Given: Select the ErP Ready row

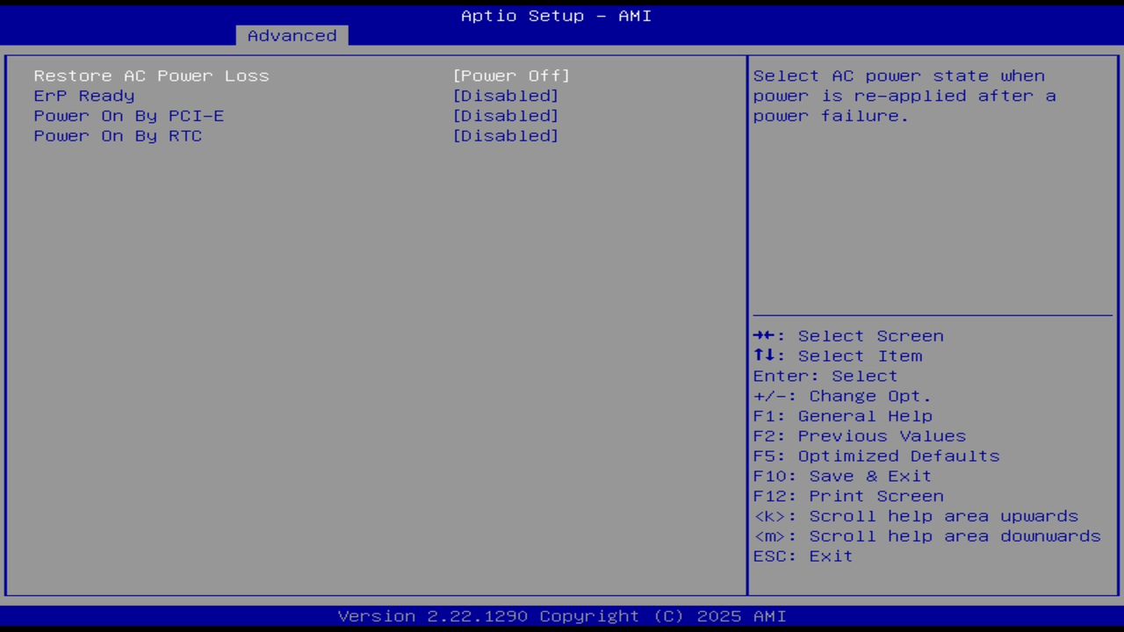Looking at the screenshot, I should pyautogui.click(x=83, y=96).
